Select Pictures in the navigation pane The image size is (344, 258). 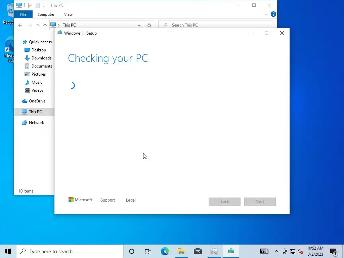coord(35,74)
